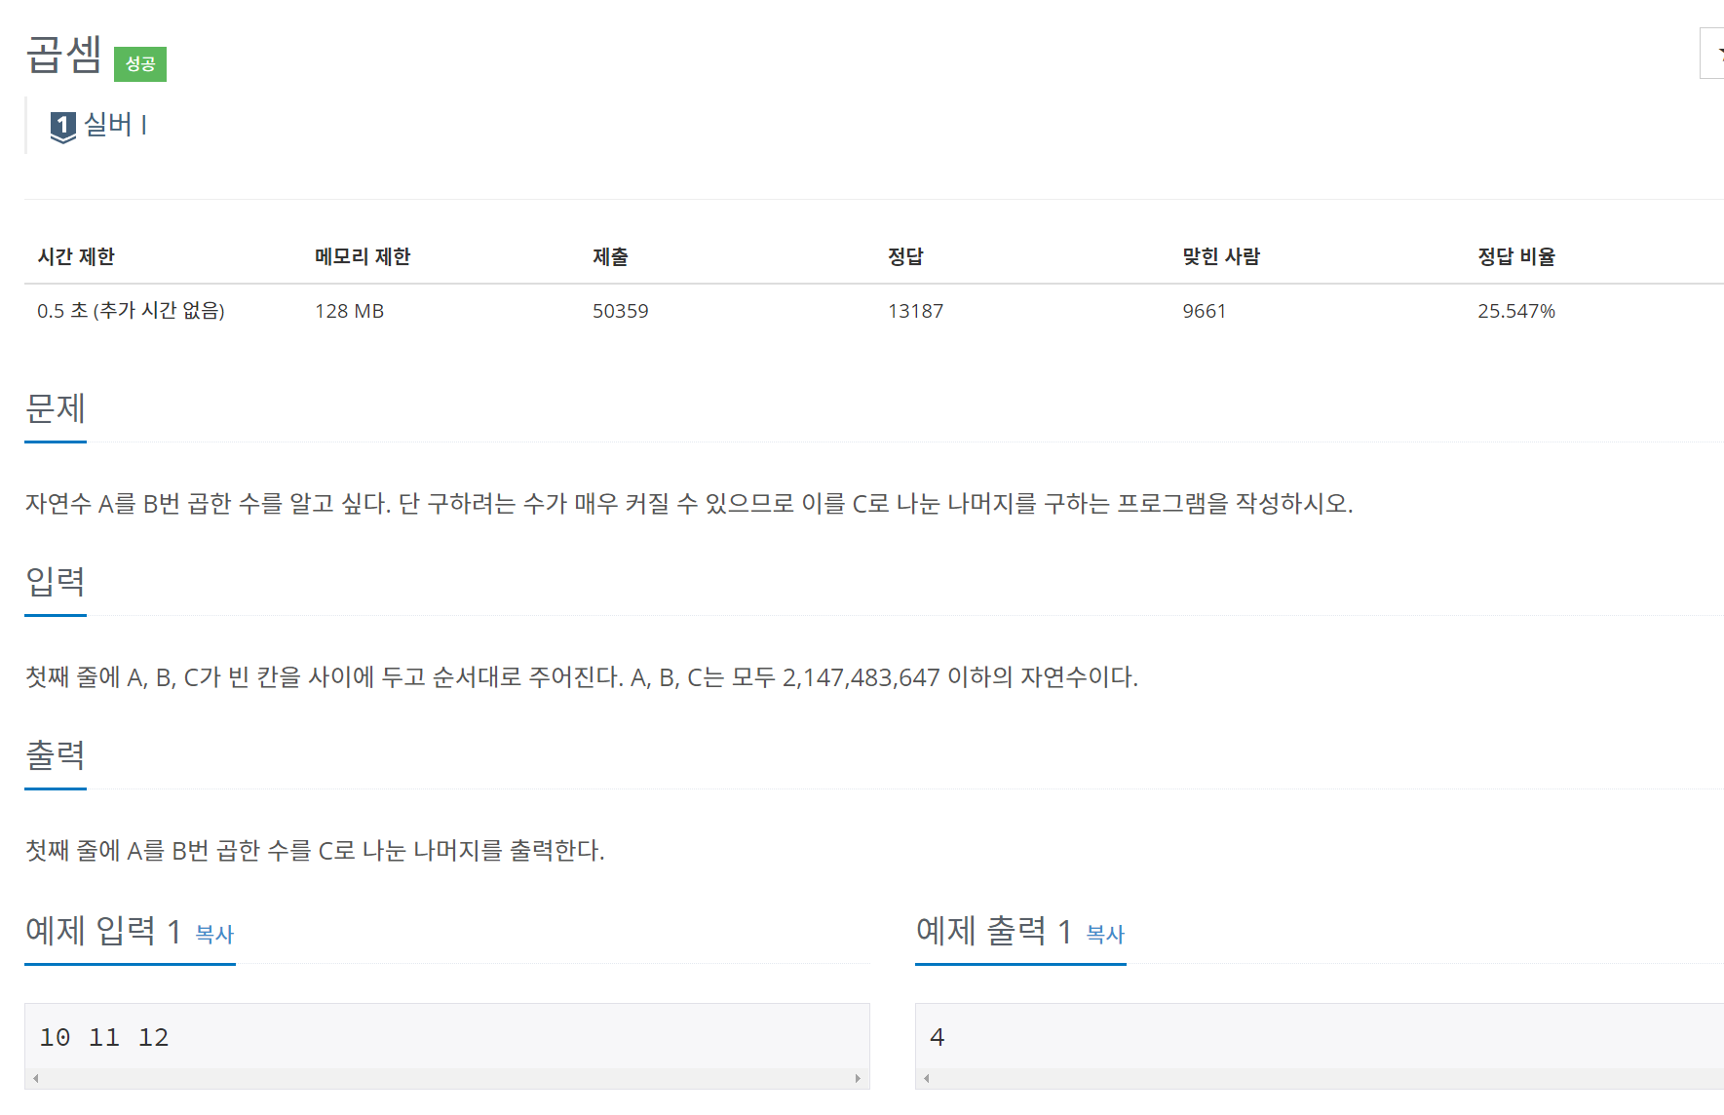This screenshot has width=1724, height=1115.
Task: Click the 실버 I tier label text
Action: 115,125
